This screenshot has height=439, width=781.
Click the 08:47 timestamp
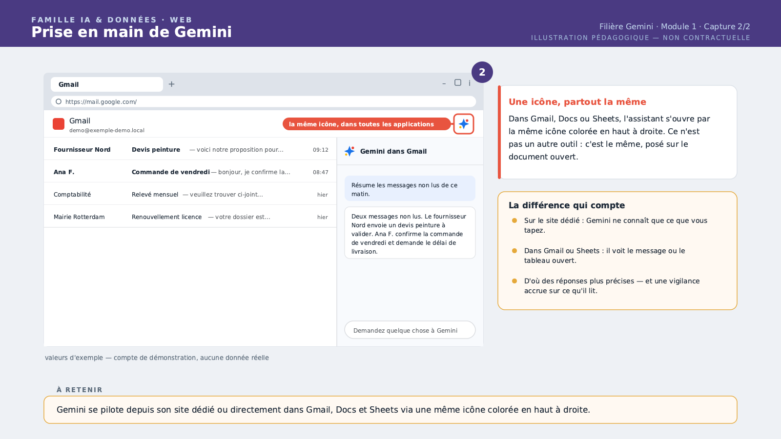[321, 172]
